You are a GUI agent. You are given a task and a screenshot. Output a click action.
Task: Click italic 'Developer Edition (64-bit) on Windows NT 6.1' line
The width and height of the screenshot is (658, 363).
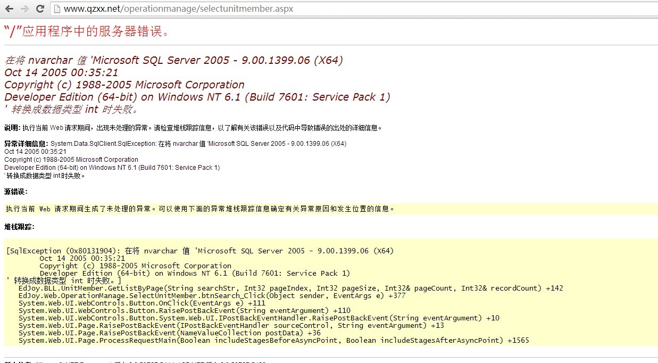pyautogui.click(x=197, y=97)
